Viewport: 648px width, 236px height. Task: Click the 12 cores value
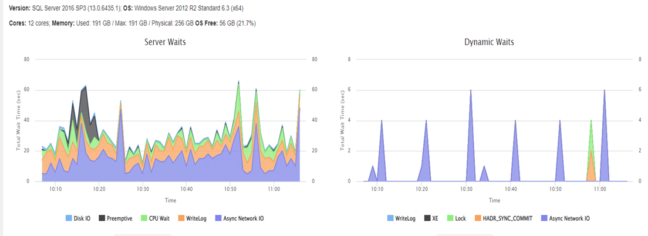38,23
